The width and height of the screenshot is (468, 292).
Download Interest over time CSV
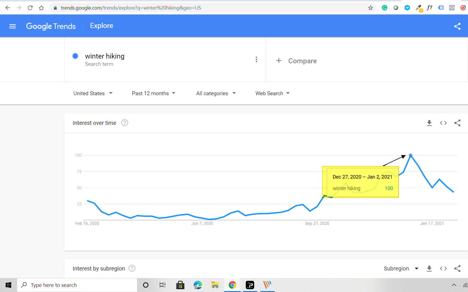pyautogui.click(x=429, y=123)
